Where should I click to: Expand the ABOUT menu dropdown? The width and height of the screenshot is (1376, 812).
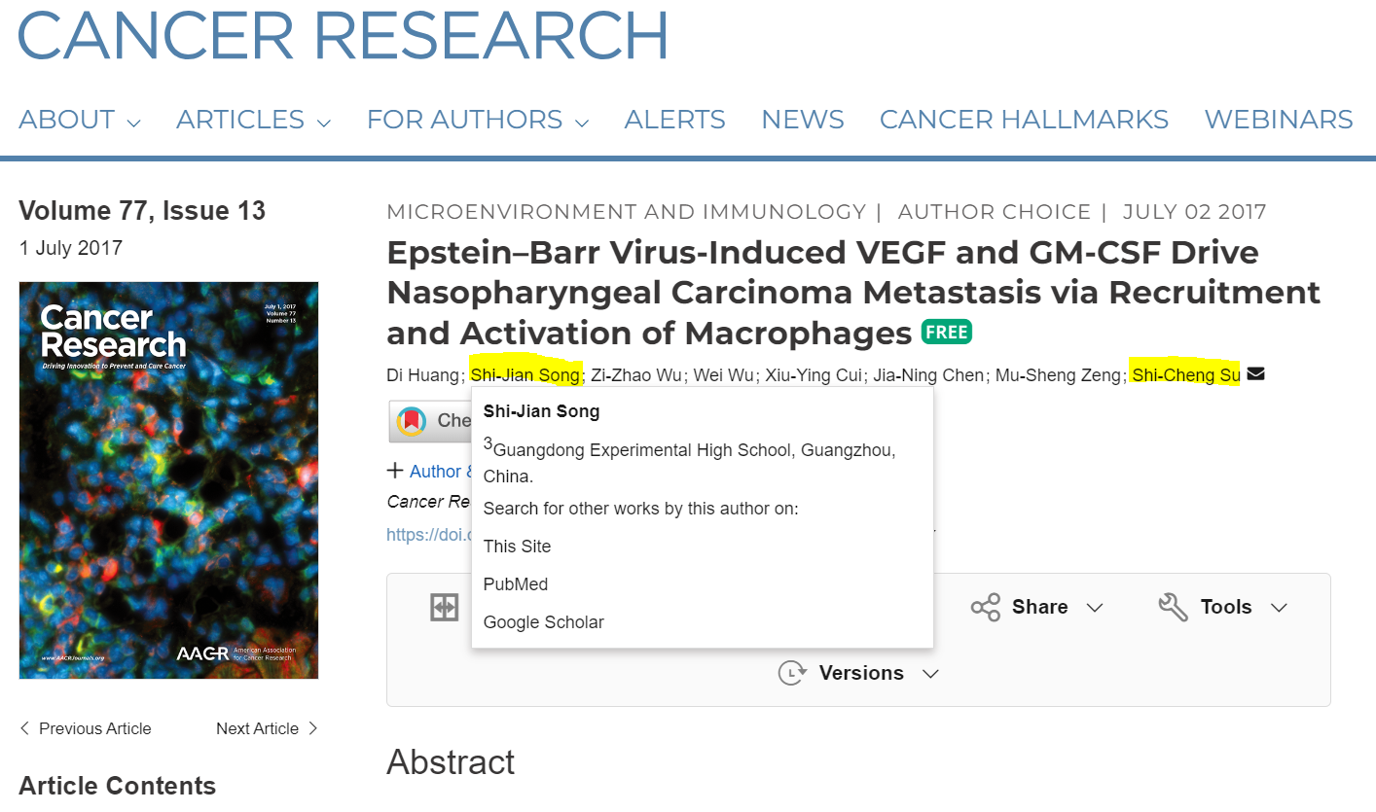coord(80,120)
